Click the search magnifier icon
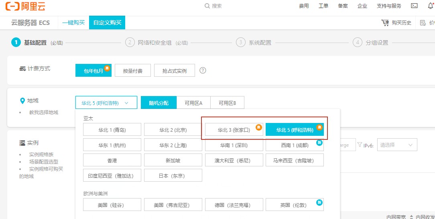This screenshot has height=219, width=435. tap(207, 6)
